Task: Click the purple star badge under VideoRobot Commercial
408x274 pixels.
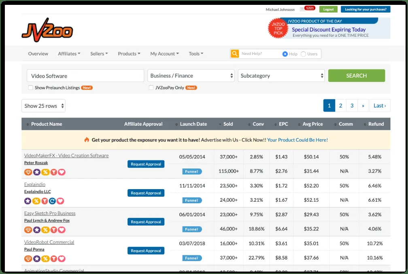Action: (x=37, y=259)
